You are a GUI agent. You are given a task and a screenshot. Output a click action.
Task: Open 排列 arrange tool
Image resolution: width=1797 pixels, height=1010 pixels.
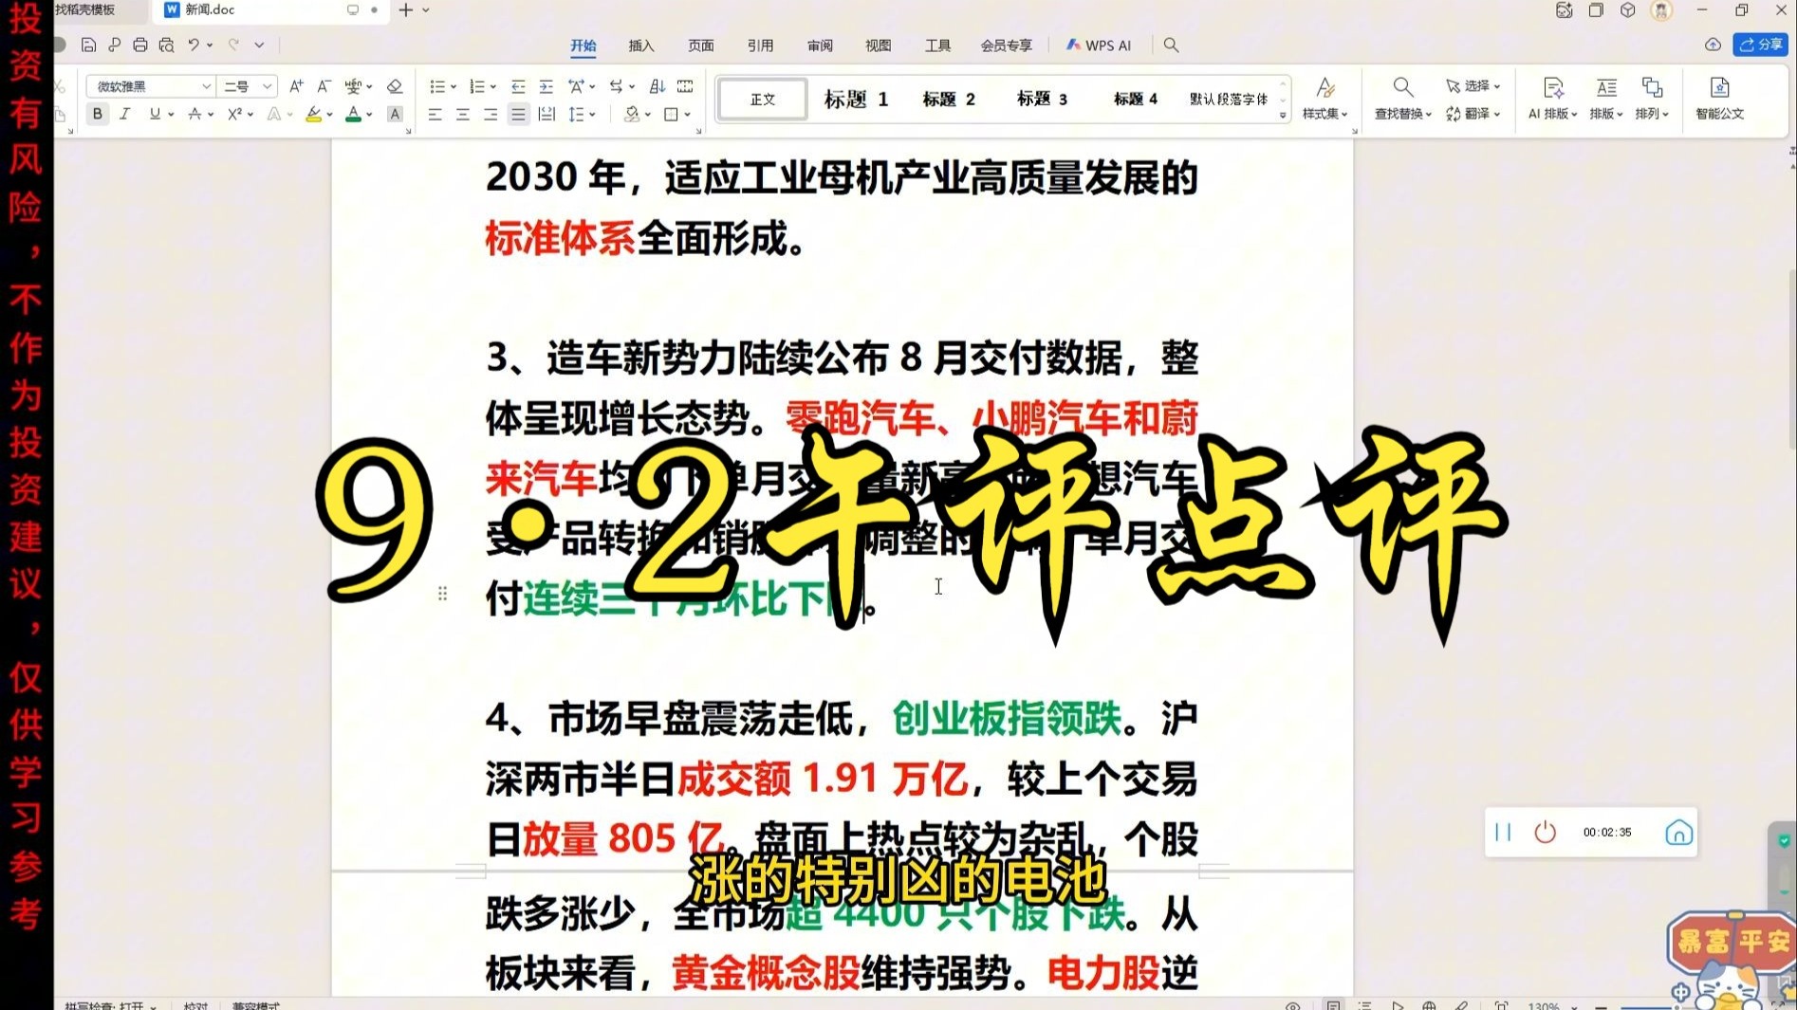(1652, 99)
